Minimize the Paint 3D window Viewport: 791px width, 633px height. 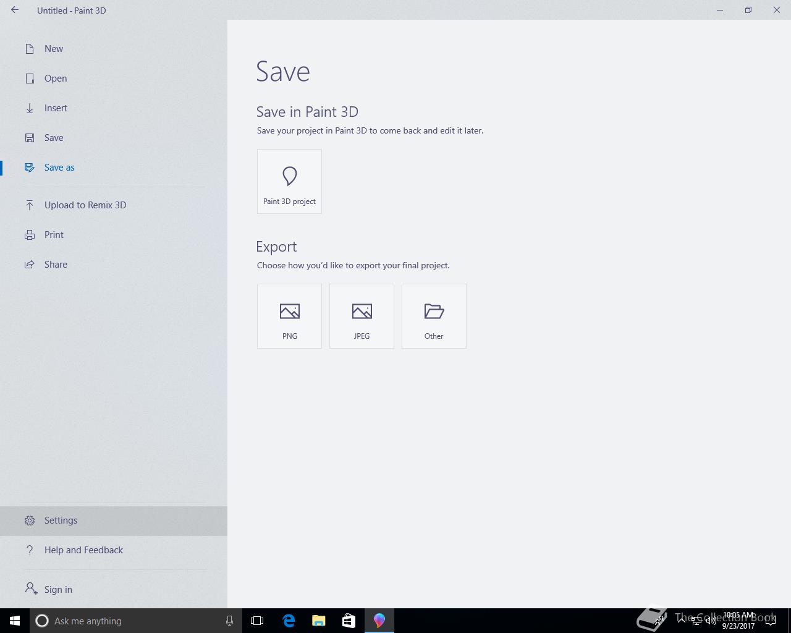click(x=720, y=10)
